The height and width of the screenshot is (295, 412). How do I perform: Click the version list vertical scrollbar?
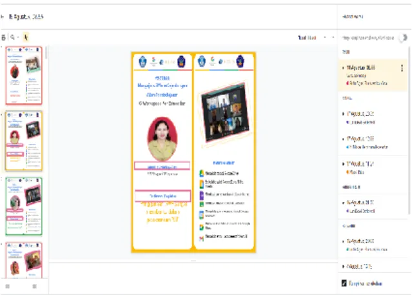pyautogui.click(x=409, y=130)
